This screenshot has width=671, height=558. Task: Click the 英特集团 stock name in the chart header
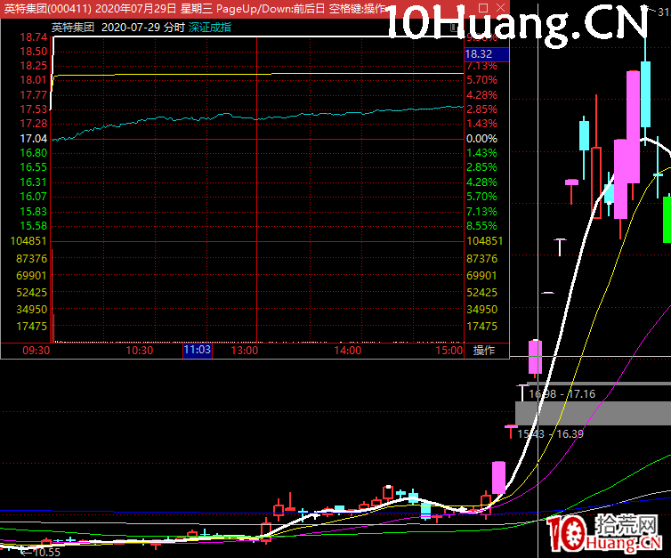73,28
